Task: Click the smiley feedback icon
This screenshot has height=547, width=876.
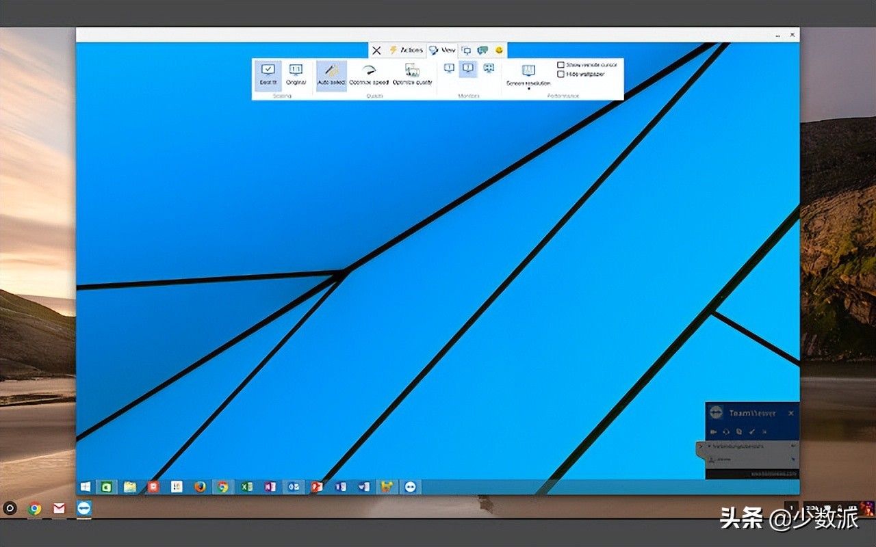Action: pos(499,50)
